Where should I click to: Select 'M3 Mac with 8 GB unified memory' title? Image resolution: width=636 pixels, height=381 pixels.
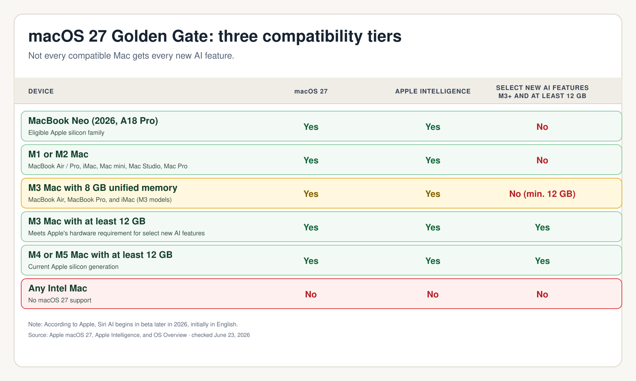pos(103,188)
